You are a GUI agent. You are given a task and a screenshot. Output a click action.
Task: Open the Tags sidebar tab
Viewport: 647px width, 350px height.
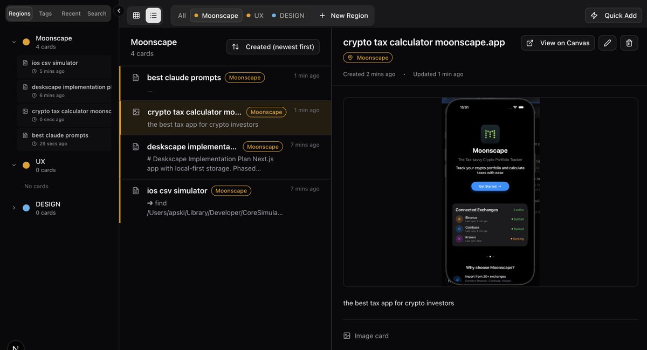click(45, 13)
